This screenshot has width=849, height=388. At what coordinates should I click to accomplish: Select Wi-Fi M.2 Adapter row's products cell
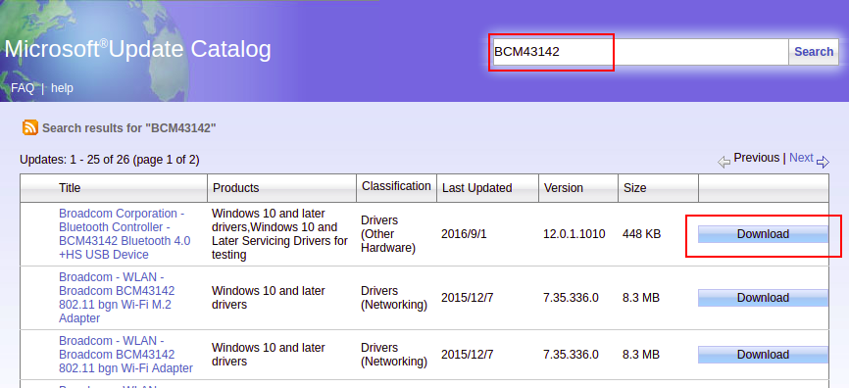(x=269, y=298)
